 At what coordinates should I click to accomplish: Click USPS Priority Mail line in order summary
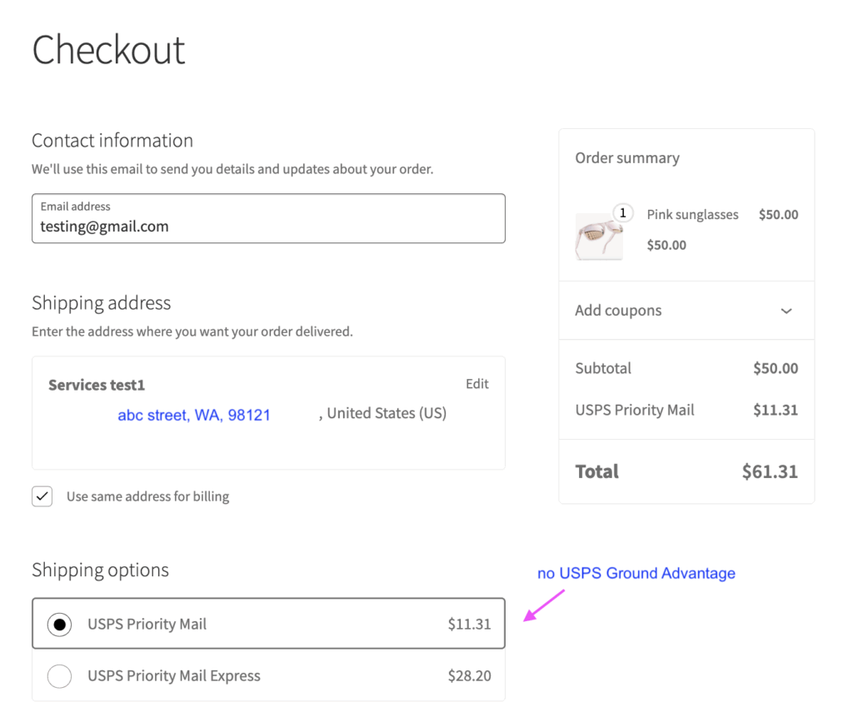(x=635, y=410)
